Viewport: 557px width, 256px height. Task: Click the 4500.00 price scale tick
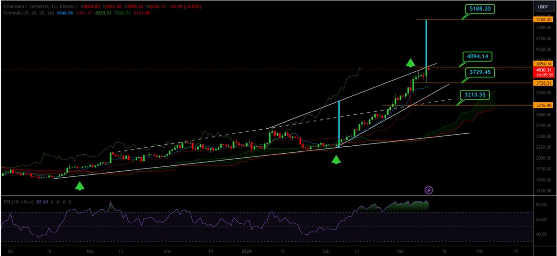(x=543, y=49)
